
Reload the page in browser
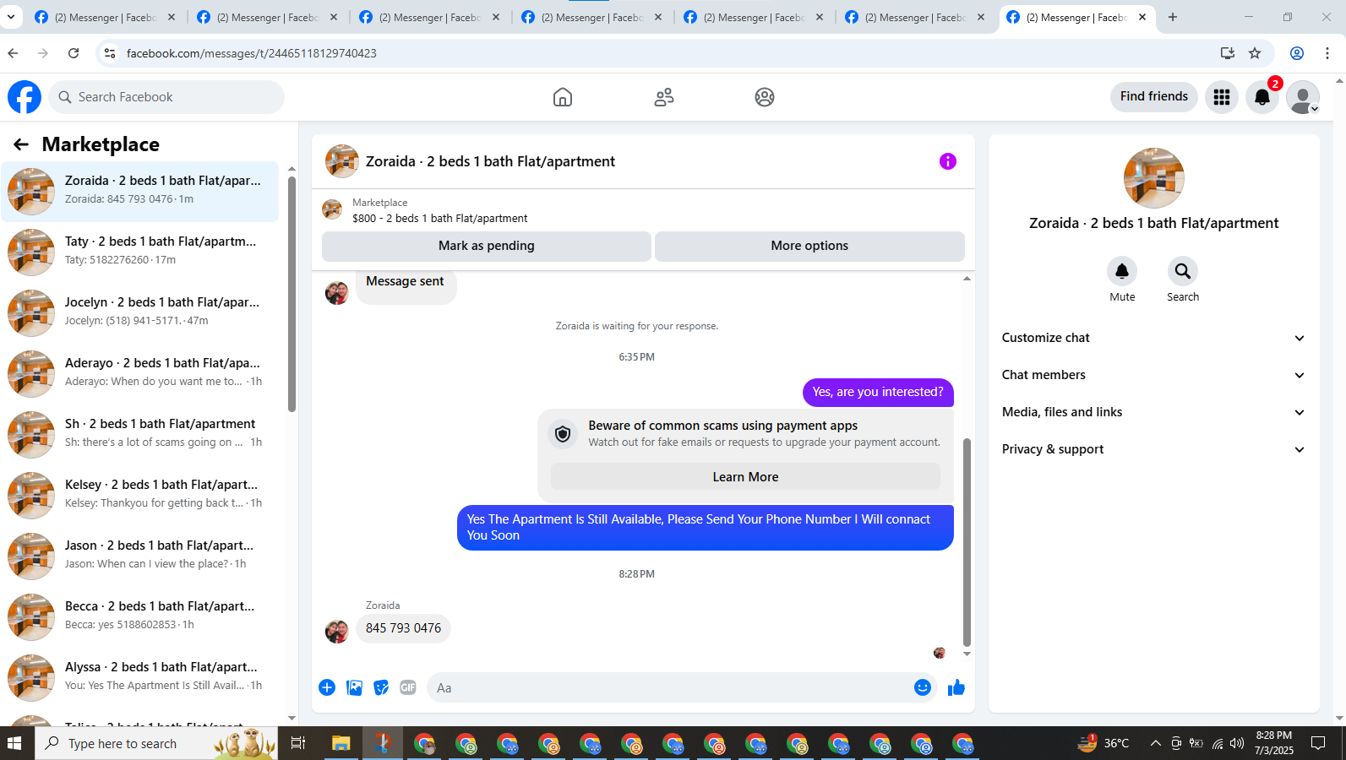tap(74, 53)
